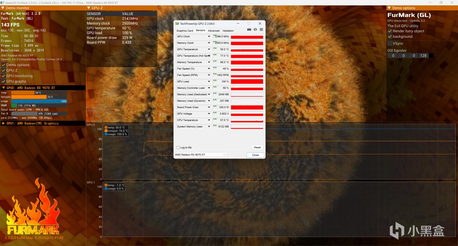Click the GPU0 temp bar

coord(39,93)
